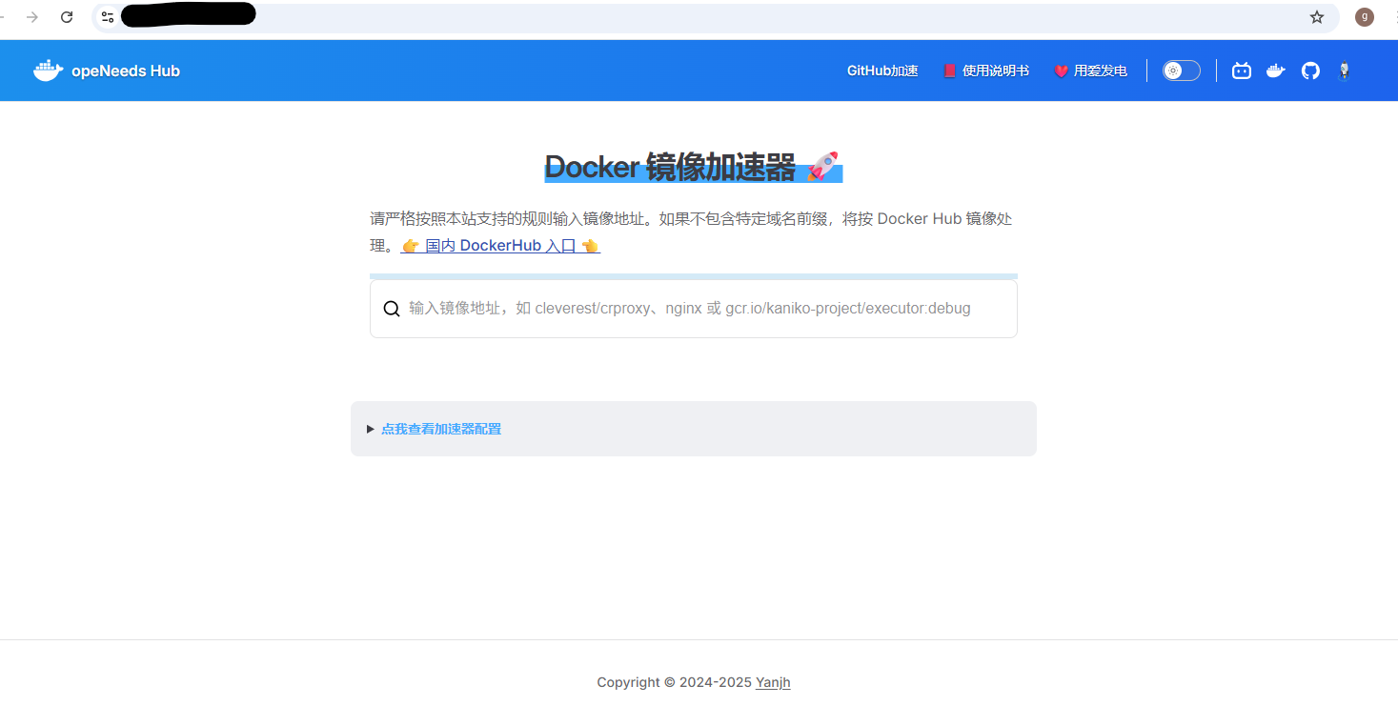This screenshot has height=706, width=1398.
Task: Go forward with the browser forward arrow
Action: 32,17
